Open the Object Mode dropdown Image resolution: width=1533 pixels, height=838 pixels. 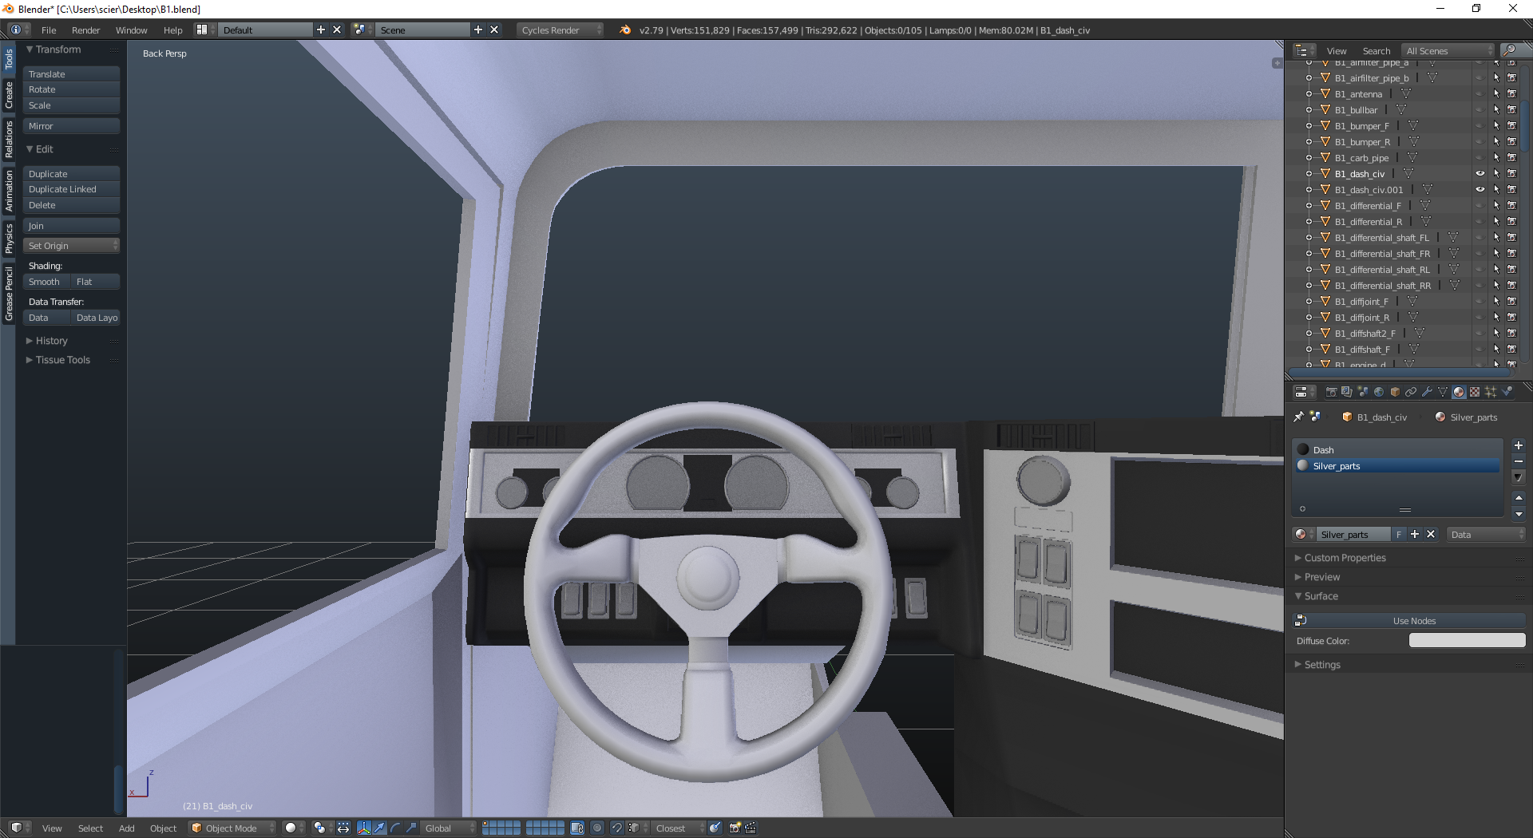click(x=232, y=828)
